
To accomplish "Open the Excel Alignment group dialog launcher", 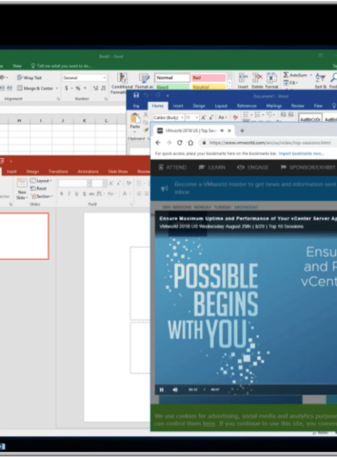I will (58, 99).
